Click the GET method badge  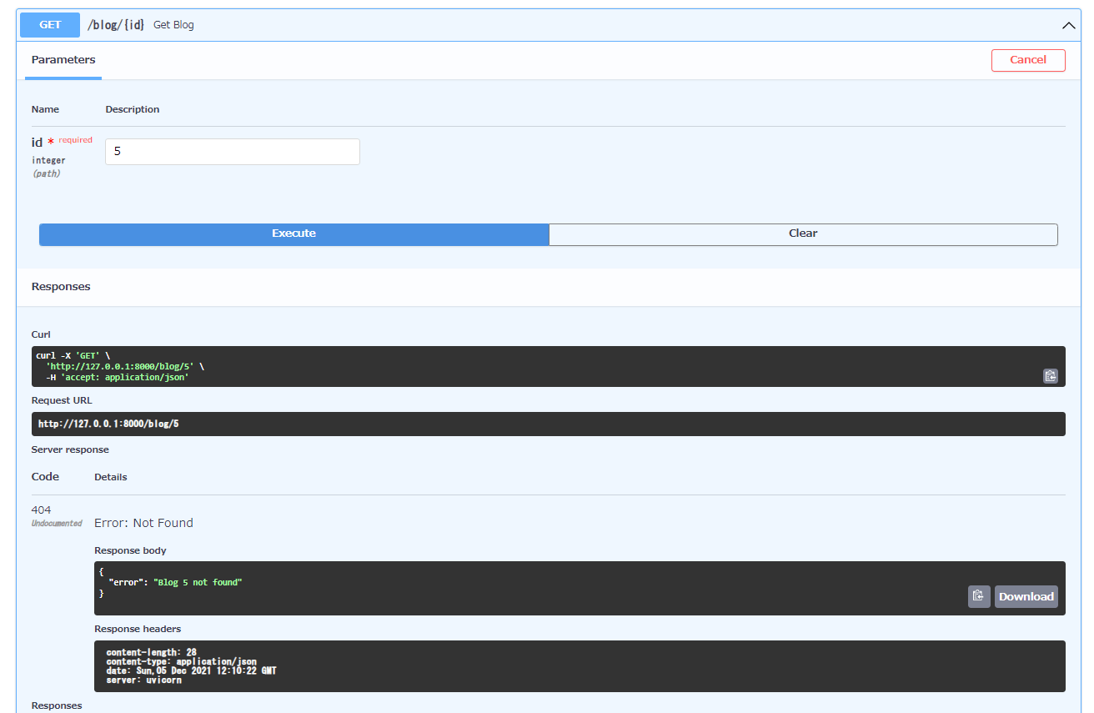pyautogui.click(x=49, y=25)
